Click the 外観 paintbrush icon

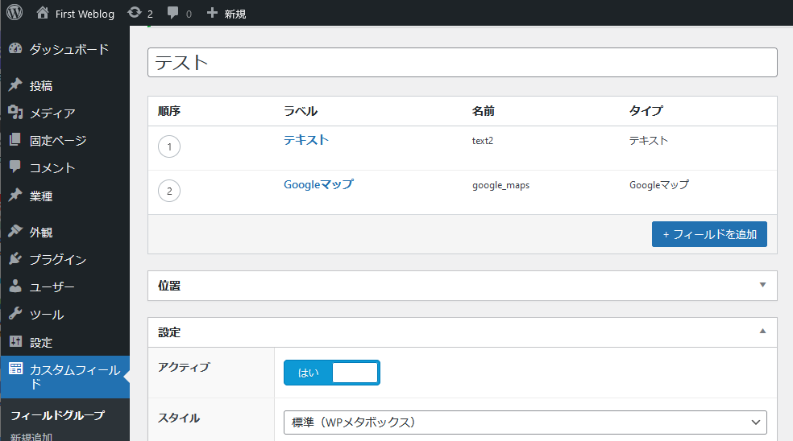pos(15,231)
